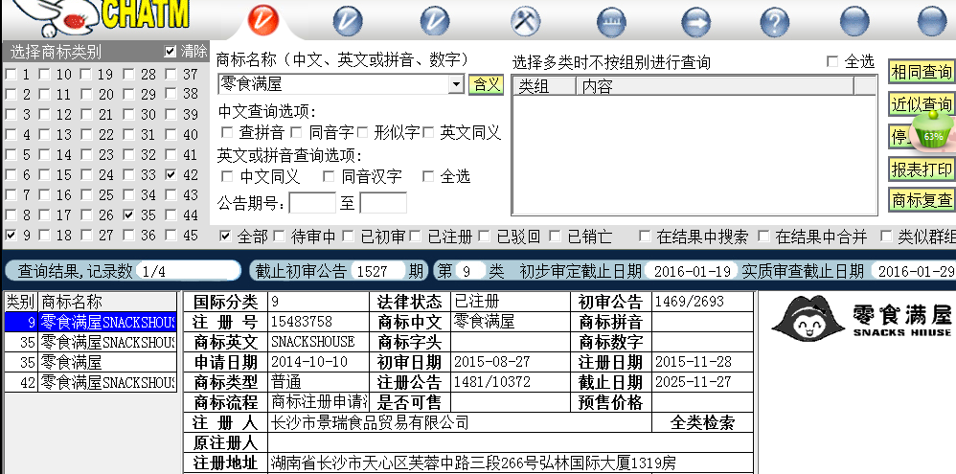Check class 45 checkbox

click(x=171, y=235)
